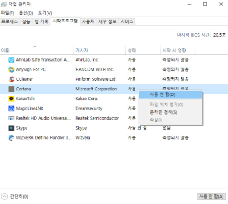This screenshot has width=228, height=204.
Task: Select the 시작프로그램 tab
Action: click(x=65, y=21)
